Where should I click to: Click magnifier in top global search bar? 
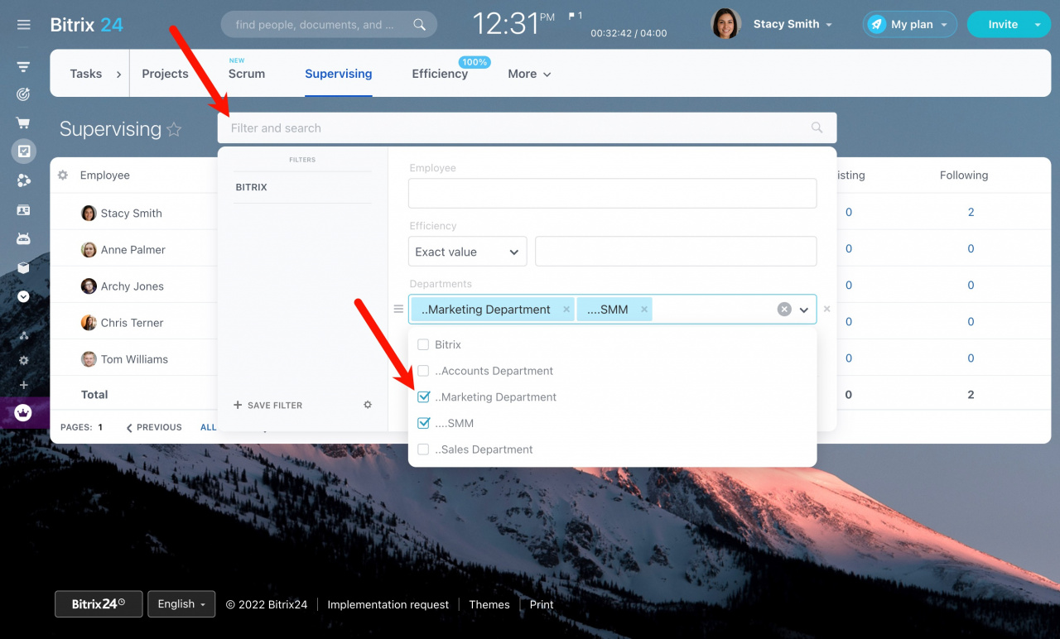point(420,25)
